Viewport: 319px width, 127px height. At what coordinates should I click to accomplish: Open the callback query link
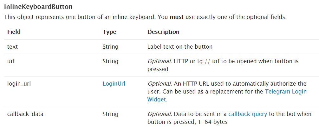click(247, 114)
